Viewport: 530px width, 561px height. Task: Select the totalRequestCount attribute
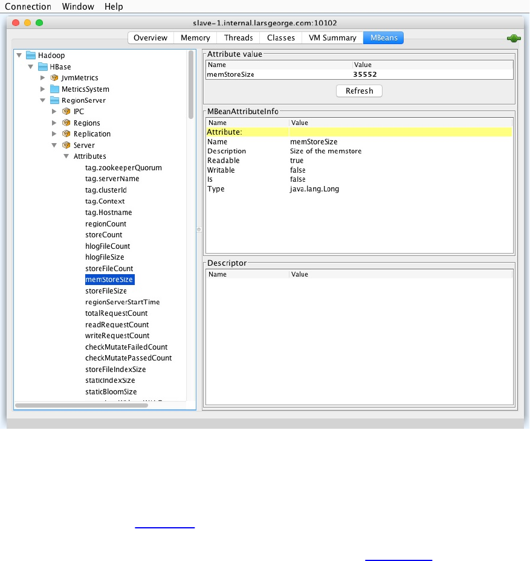point(117,313)
